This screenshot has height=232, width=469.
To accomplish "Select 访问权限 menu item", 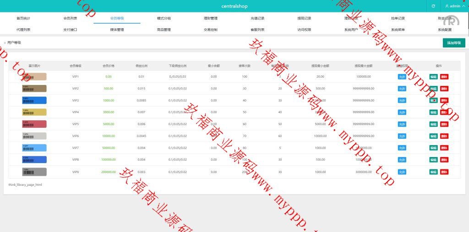I will point(304,30).
